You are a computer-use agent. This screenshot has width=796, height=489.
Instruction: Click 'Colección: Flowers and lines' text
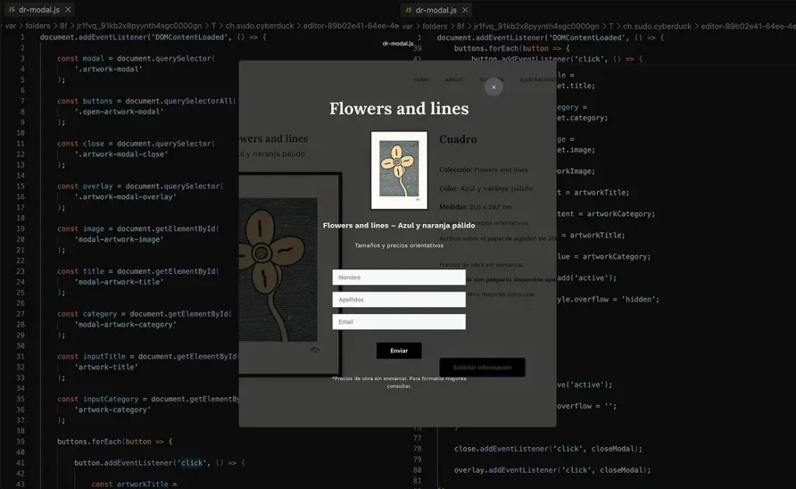point(484,169)
